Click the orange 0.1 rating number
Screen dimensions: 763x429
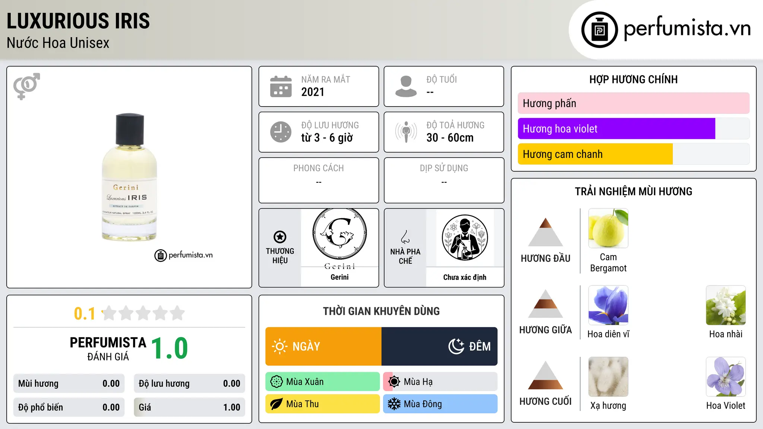click(x=85, y=314)
